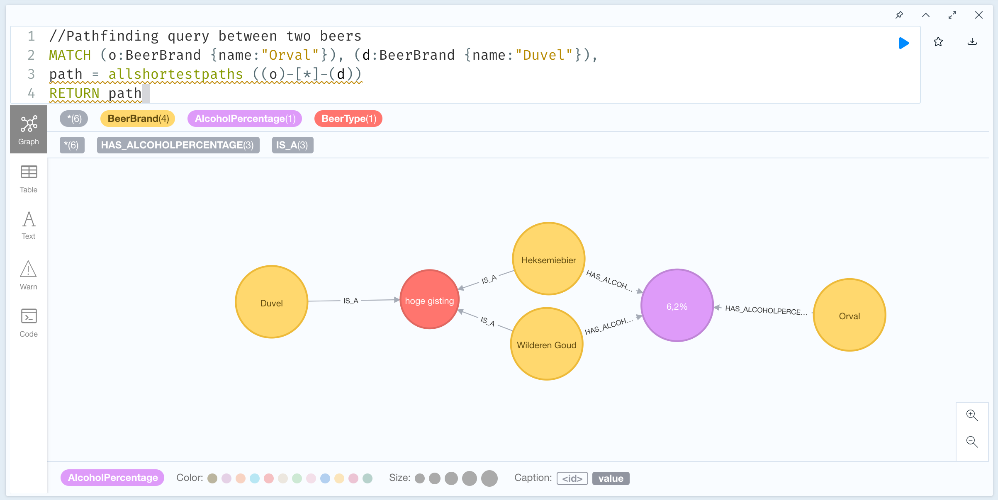Click into the Cypher query editor
998x500 pixels.
click(x=465, y=65)
